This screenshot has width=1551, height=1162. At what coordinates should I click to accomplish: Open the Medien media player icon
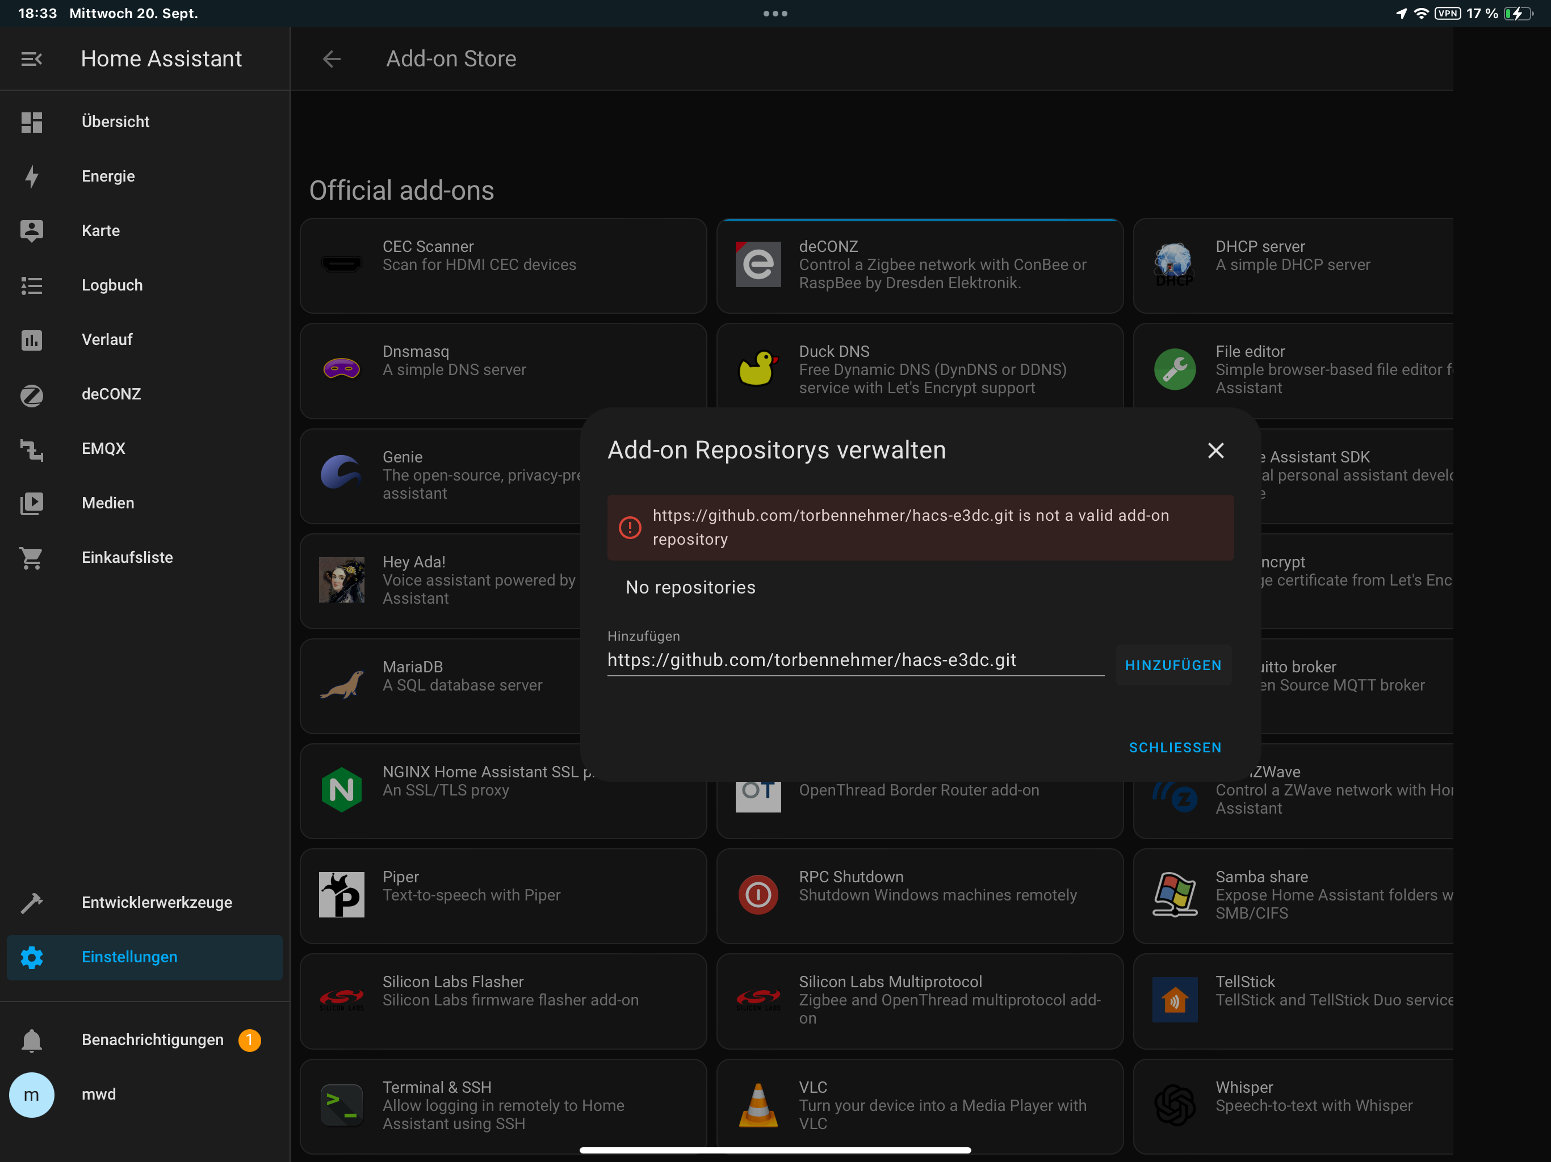pyautogui.click(x=32, y=503)
